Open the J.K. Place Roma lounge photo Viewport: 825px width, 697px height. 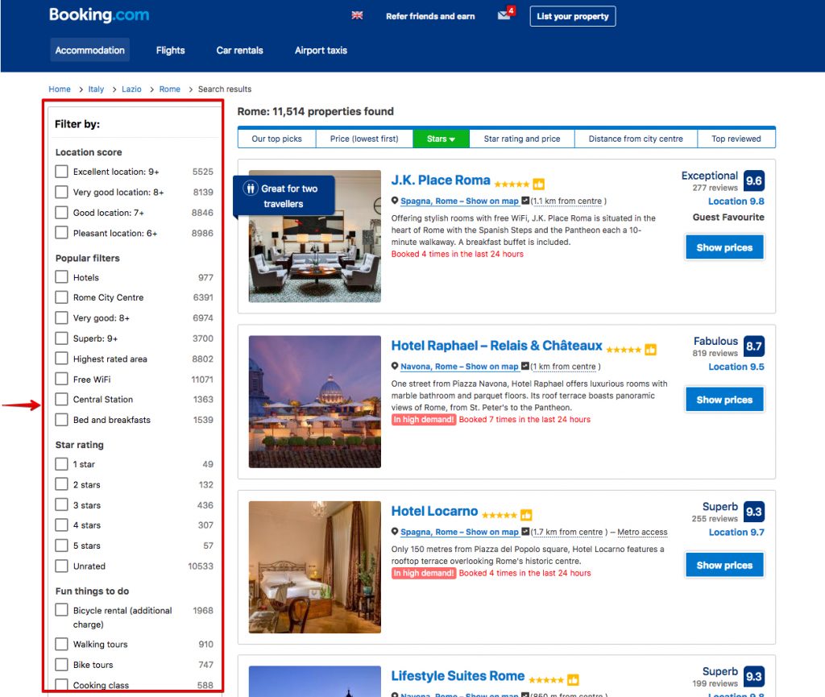point(315,236)
